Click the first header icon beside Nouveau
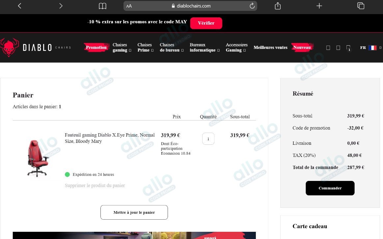 pos(328,48)
